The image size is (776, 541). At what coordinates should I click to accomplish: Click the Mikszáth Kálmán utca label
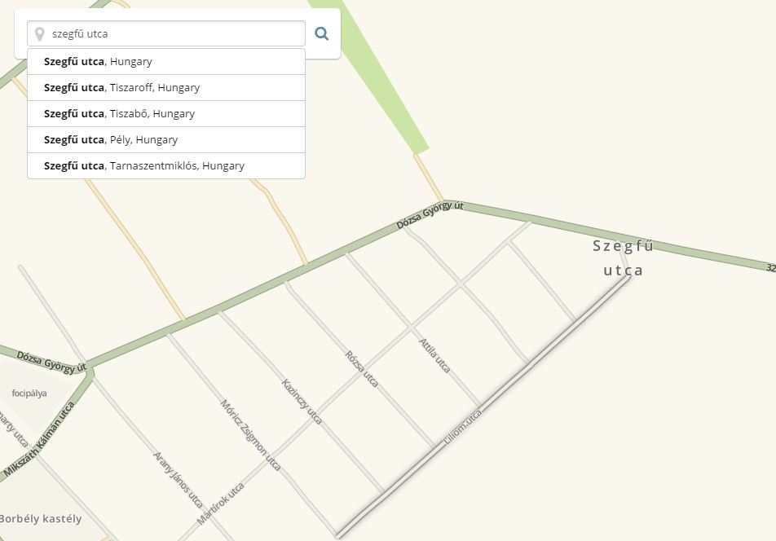coord(39,440)
